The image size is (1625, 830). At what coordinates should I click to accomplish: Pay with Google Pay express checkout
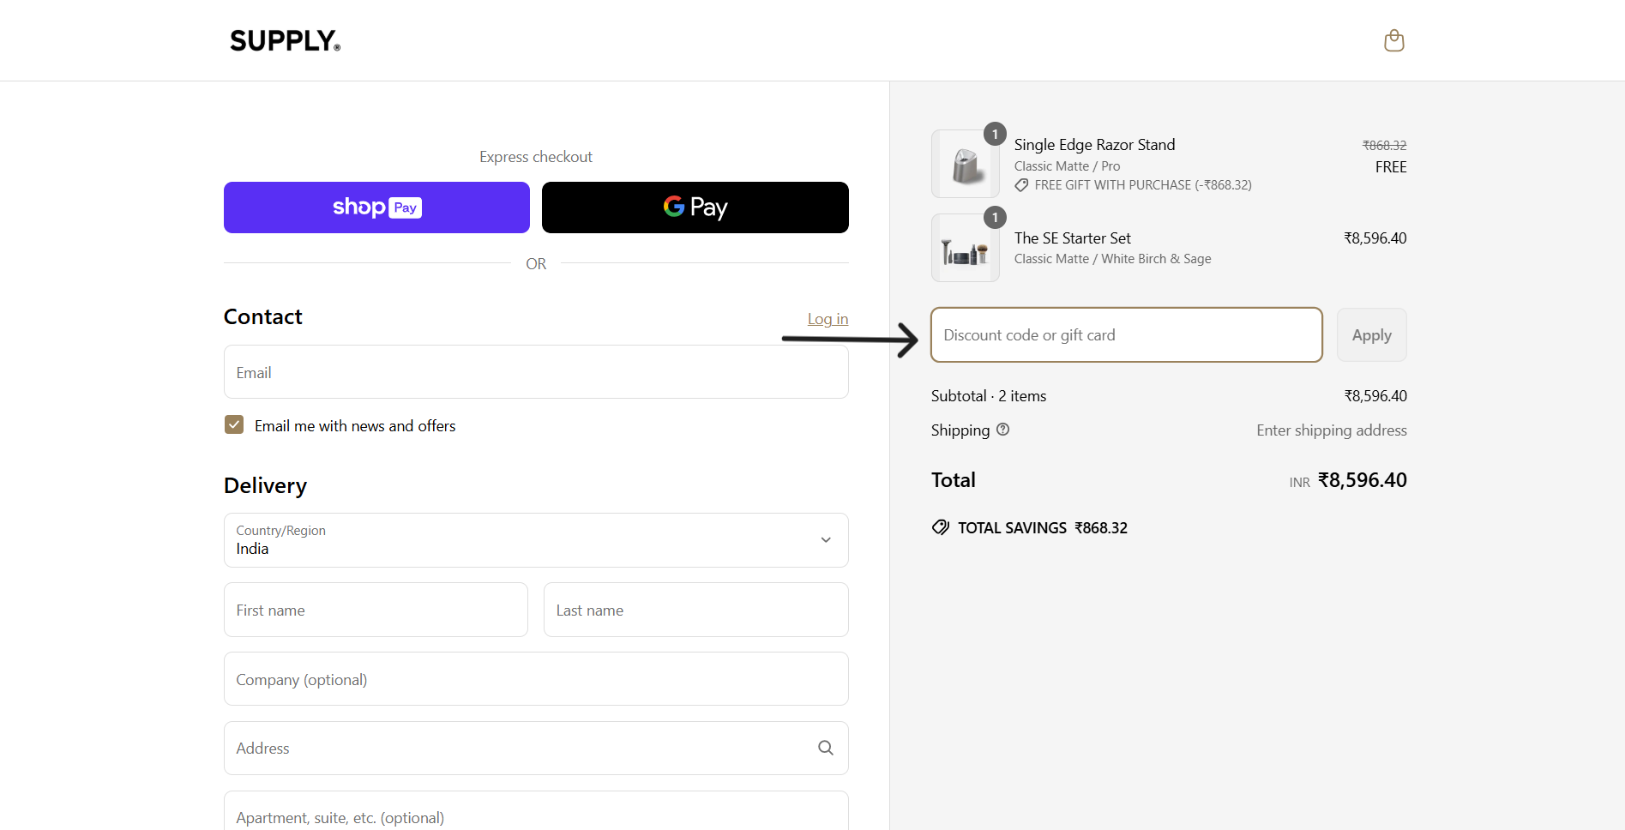[x=695, y=207]
